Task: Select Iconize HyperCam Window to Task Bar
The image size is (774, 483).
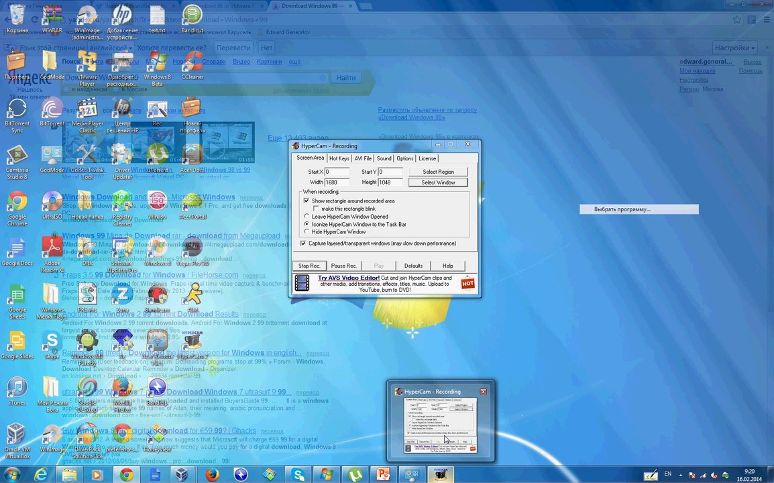Action: point(307,224)
